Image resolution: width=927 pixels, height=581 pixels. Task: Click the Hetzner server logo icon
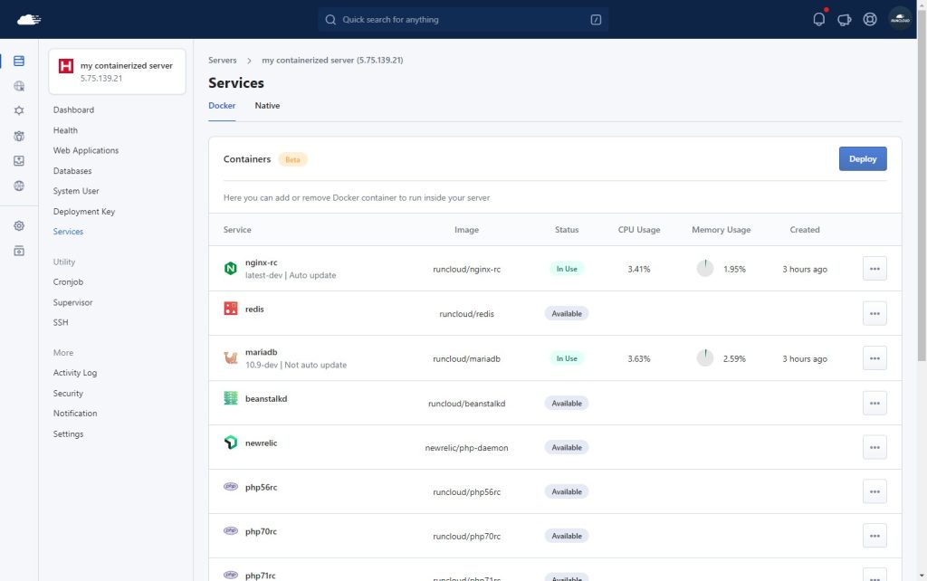tap(65, 65)
